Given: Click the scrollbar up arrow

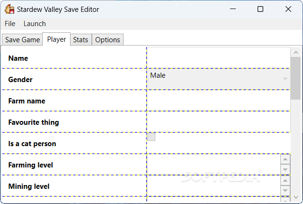Looking at the screenshot, I should (295, 53).
